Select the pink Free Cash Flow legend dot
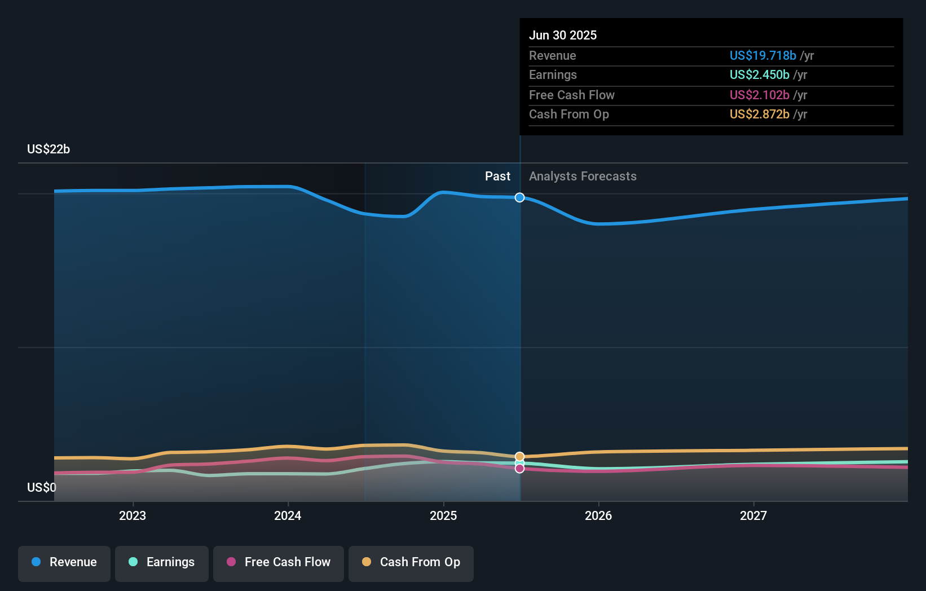 (232, 562)
